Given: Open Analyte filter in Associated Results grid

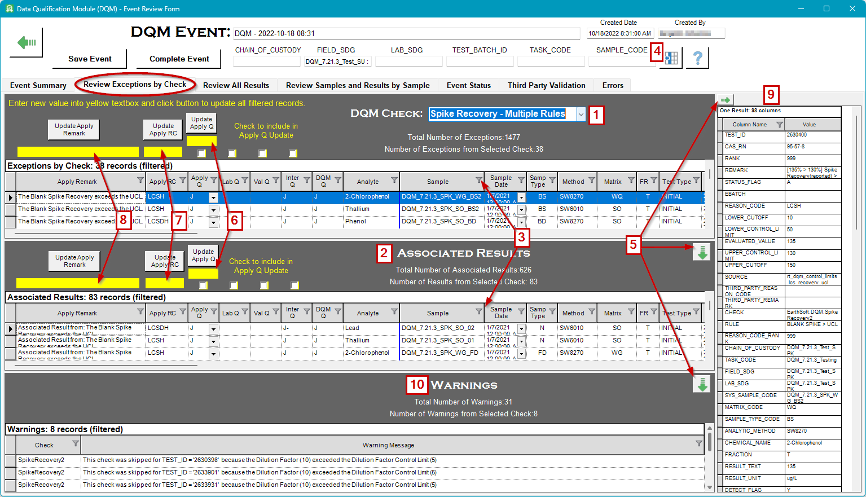Looking at the screenshot, I should pos(394,311).
